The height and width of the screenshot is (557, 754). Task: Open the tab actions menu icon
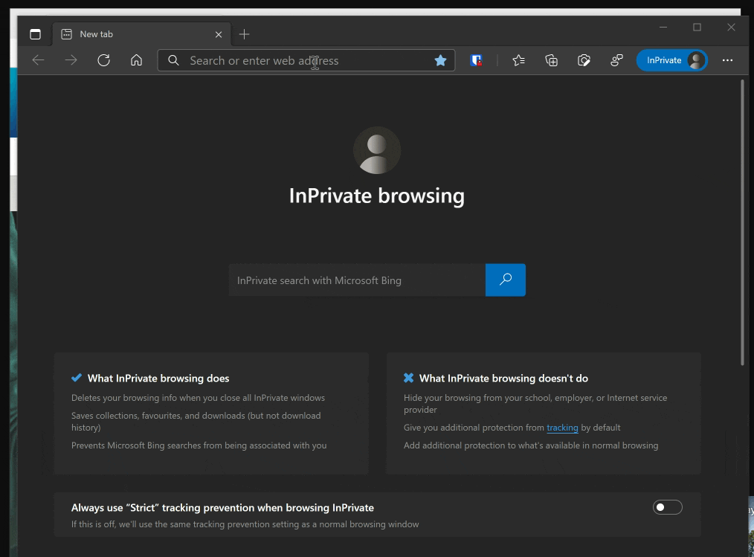pos(35,34)
